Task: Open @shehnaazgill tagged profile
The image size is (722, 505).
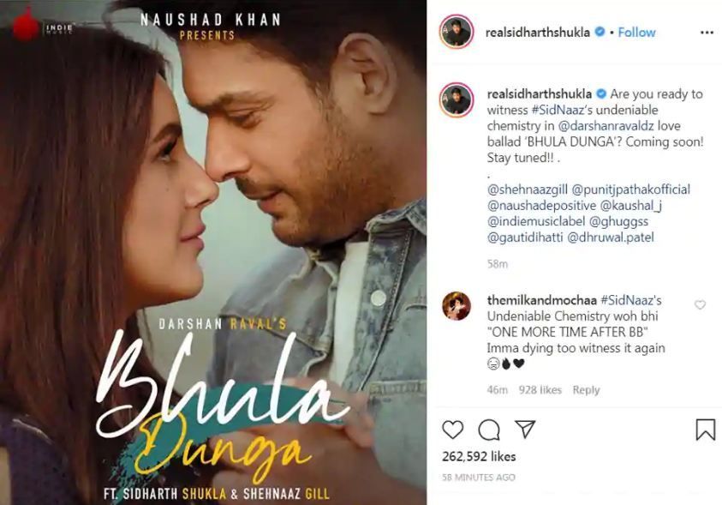Action: click(528, 189)
